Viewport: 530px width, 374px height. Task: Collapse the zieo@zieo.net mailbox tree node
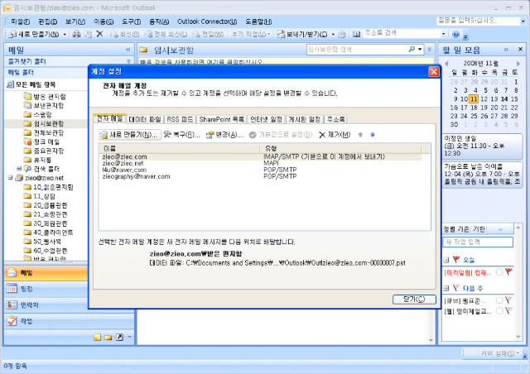pyautogui.click(x=10, y=177)
